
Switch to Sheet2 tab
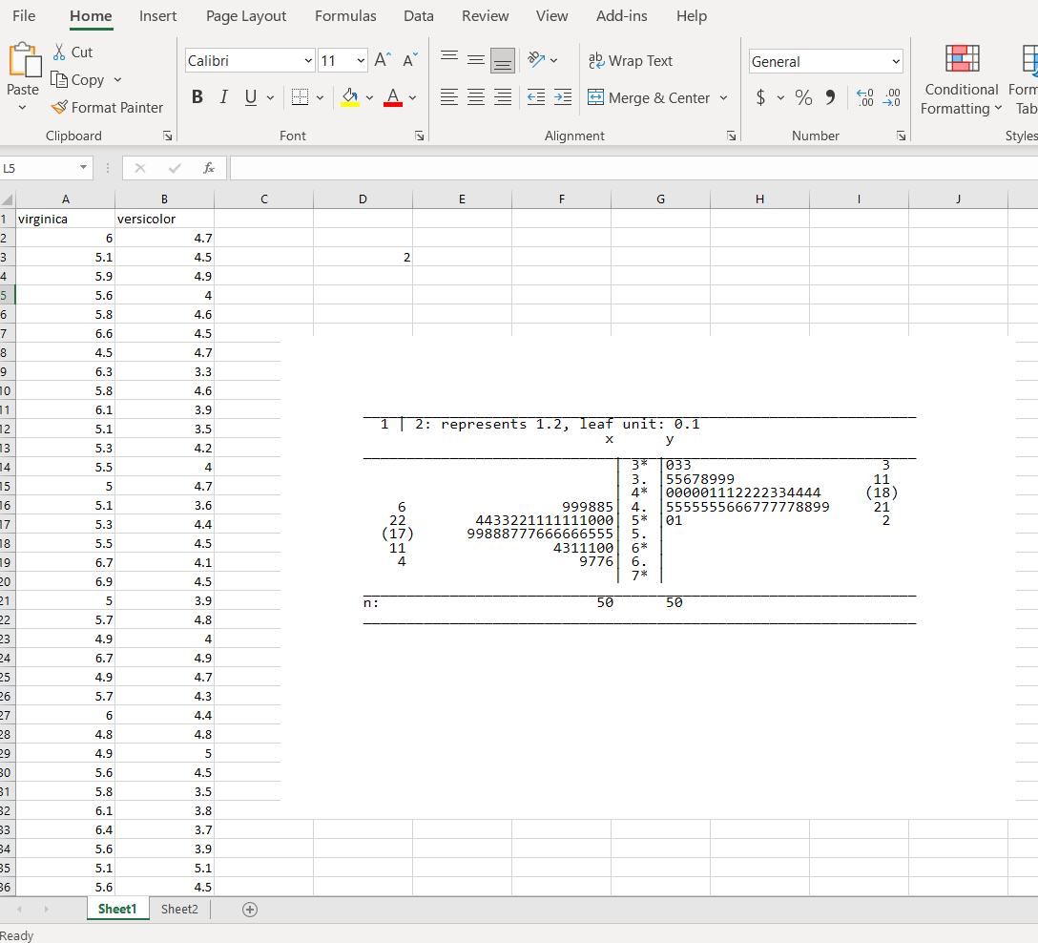click(179, 910)
